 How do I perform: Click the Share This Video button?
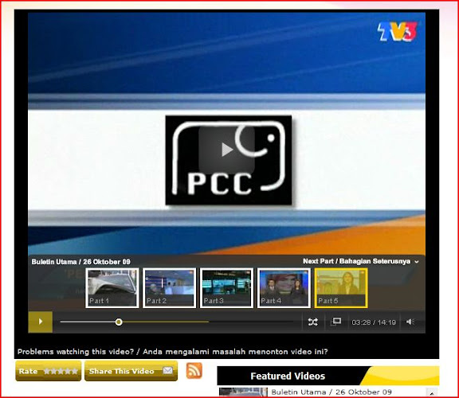click(x=131, y=371)
